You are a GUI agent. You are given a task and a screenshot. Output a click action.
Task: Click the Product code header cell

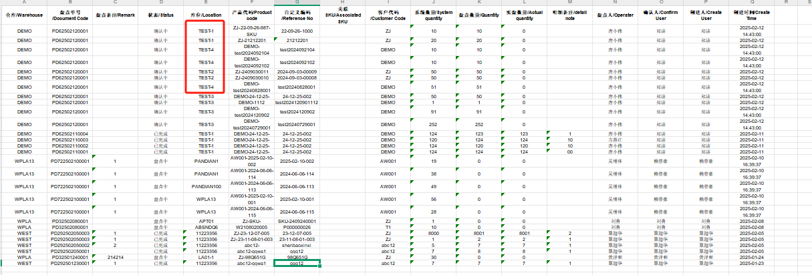tap(251, 17)
